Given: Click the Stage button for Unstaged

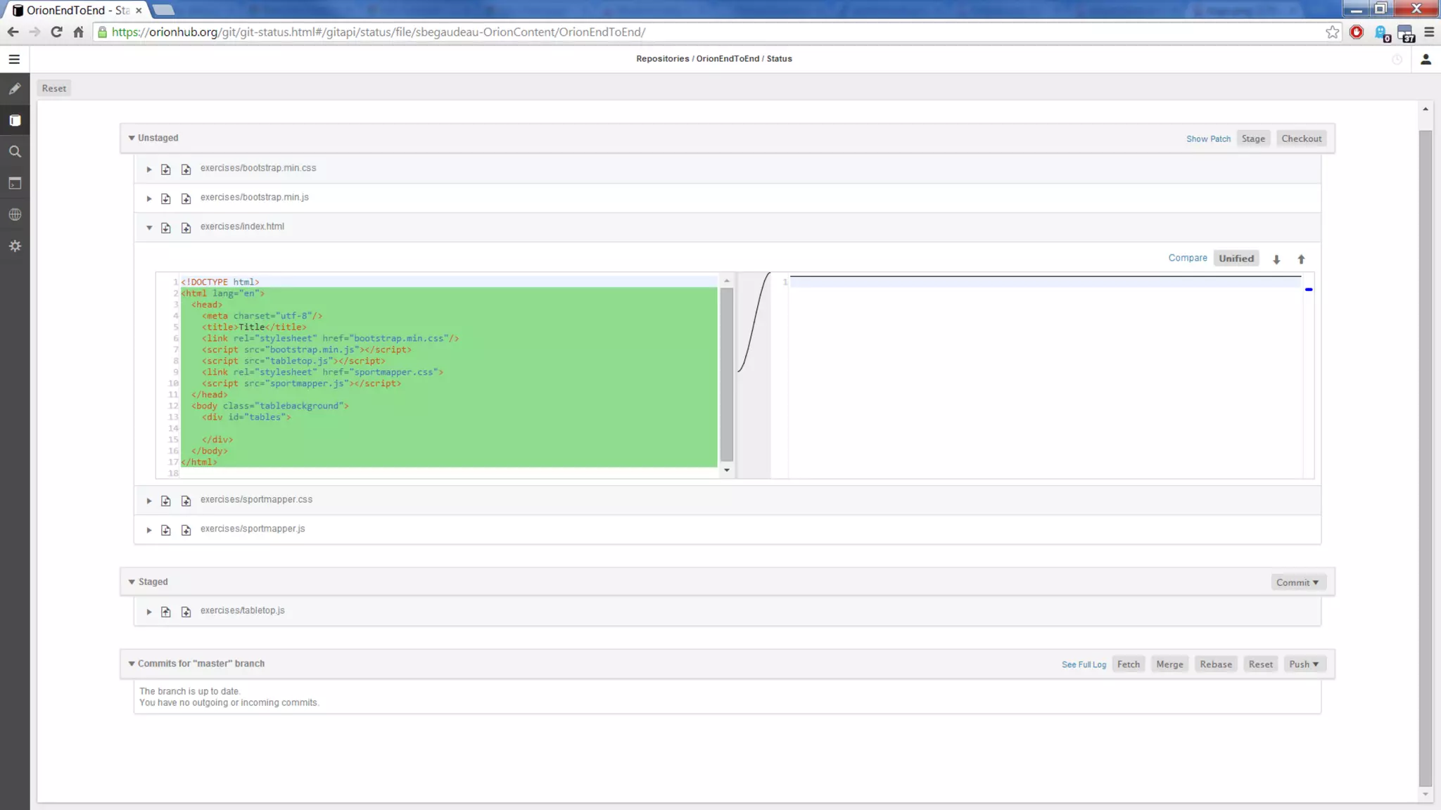Looking at the screenshot, I should coord(1253,139).
